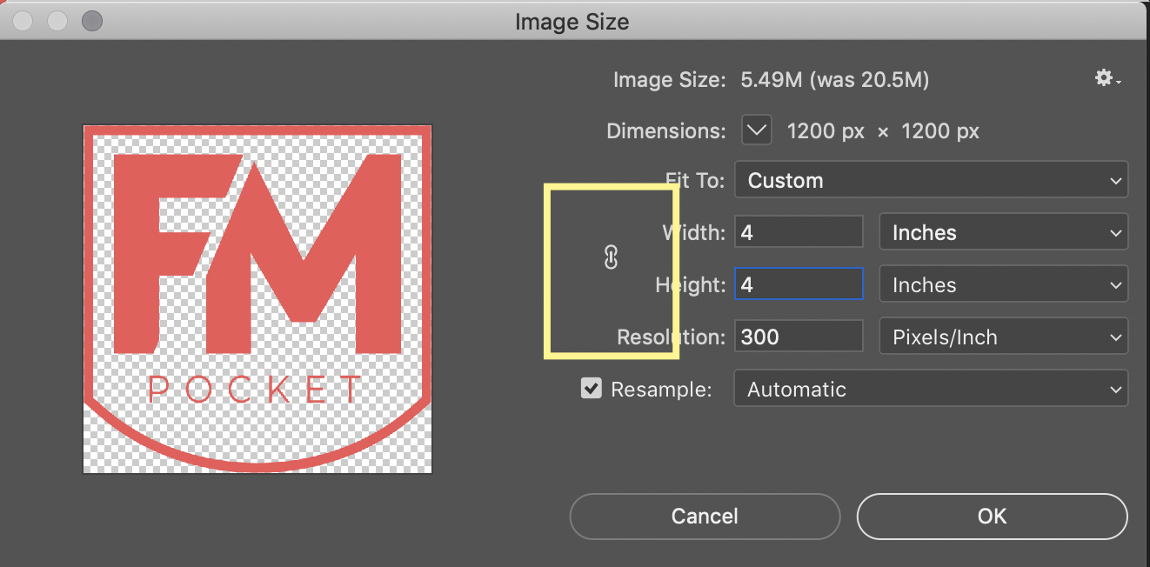Click the yellow highlighted link region
The width and height of the screenshot is (1150, 567).
coord(610,270)
